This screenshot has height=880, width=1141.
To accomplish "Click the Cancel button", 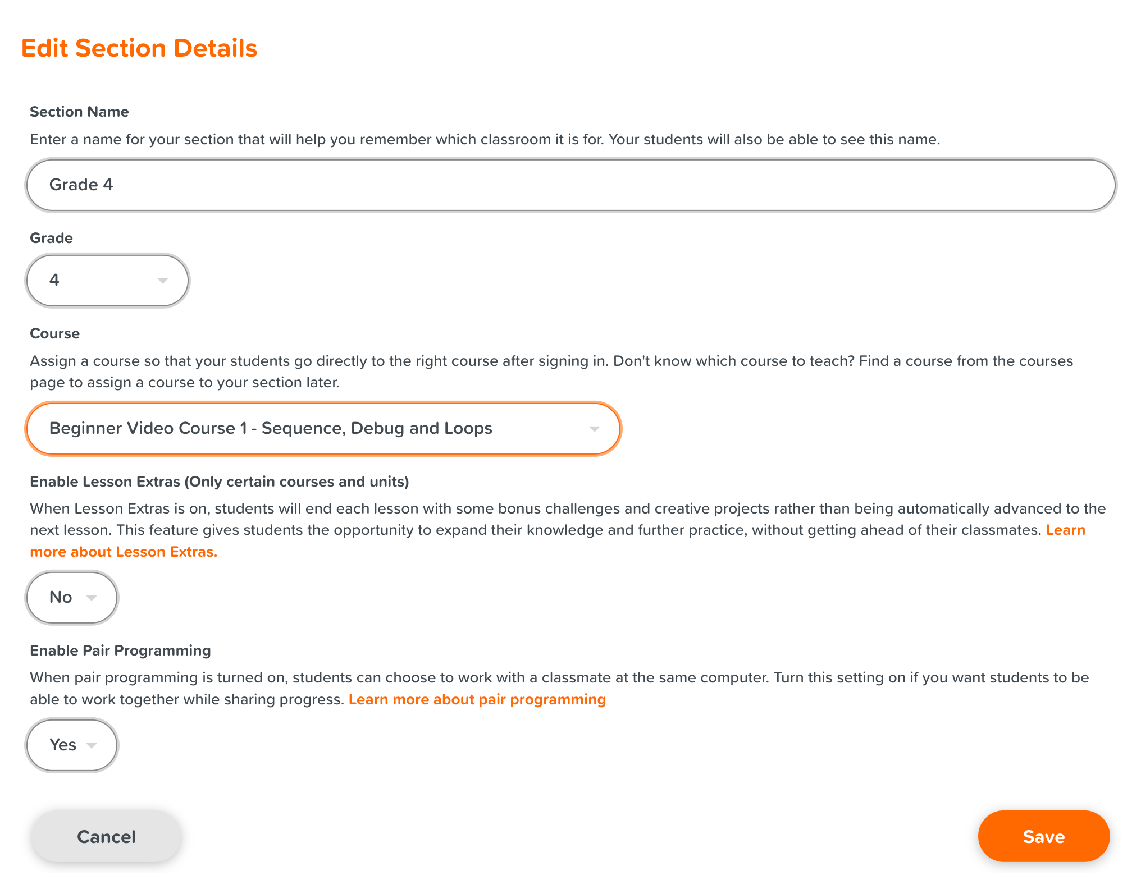I will 106,837.
